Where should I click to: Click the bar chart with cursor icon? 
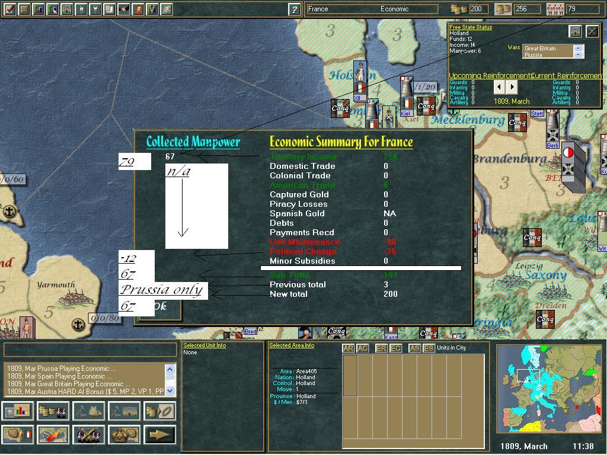coord(53,9)
